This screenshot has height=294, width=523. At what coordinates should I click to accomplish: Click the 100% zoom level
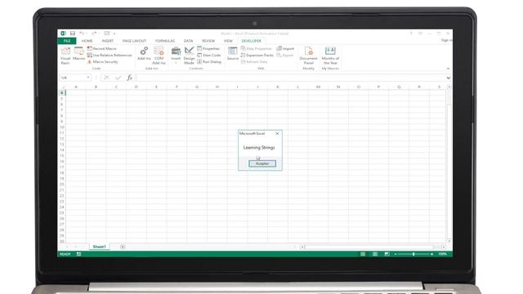[x=443, y=254]
